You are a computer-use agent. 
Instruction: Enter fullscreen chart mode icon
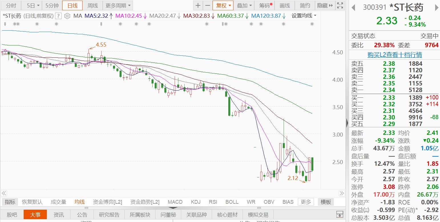[x=340, y=5]
